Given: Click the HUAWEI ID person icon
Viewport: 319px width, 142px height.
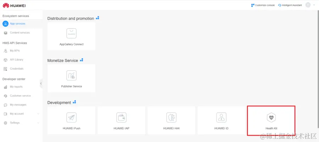Looking at the screenshot, I should pyautogui.click(x=221, y=118).
